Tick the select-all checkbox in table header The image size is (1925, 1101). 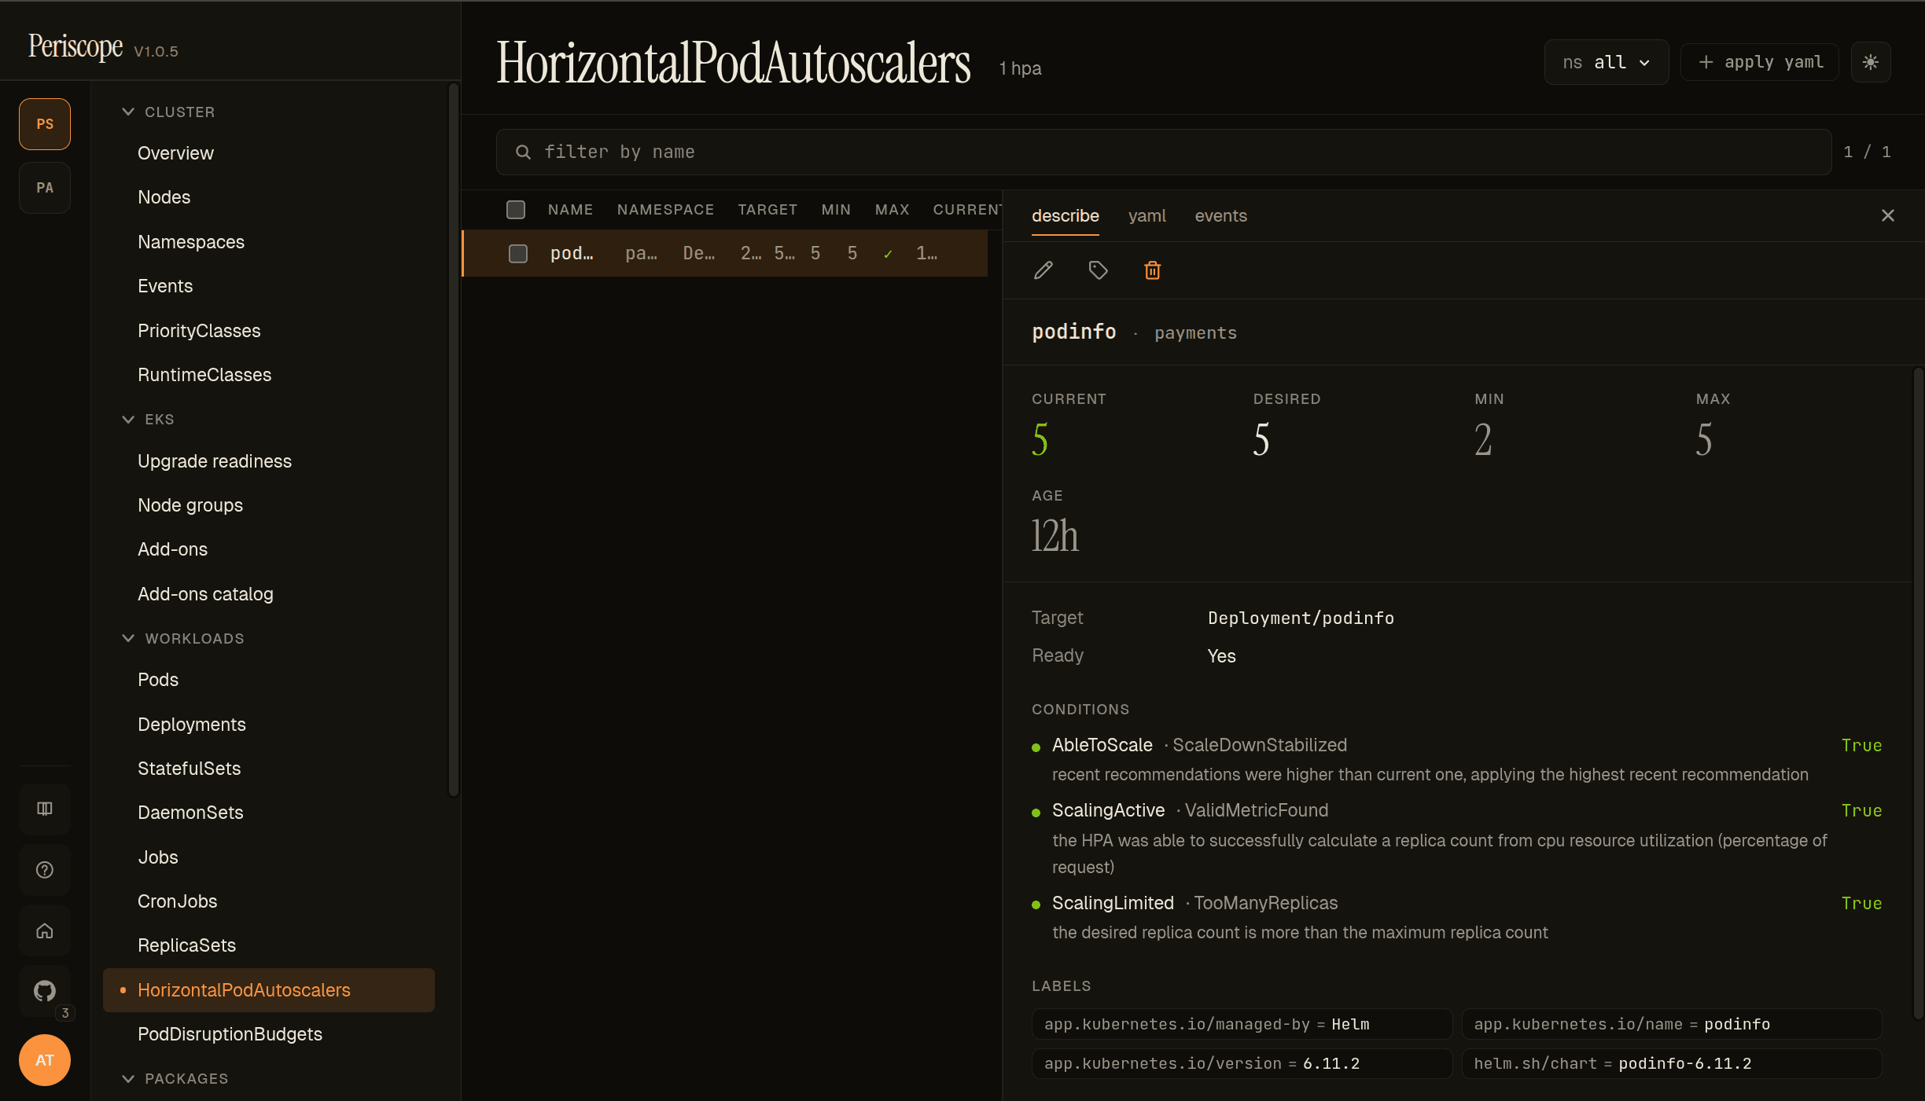point(516,210)
